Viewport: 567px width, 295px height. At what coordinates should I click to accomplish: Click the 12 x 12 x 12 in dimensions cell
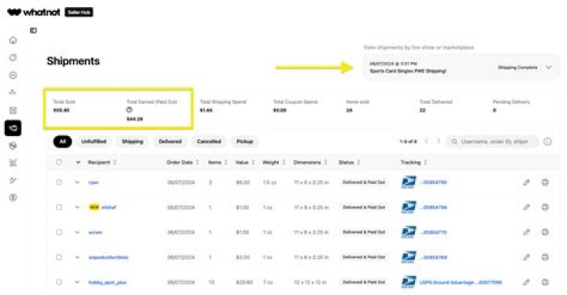coord(311,282)
